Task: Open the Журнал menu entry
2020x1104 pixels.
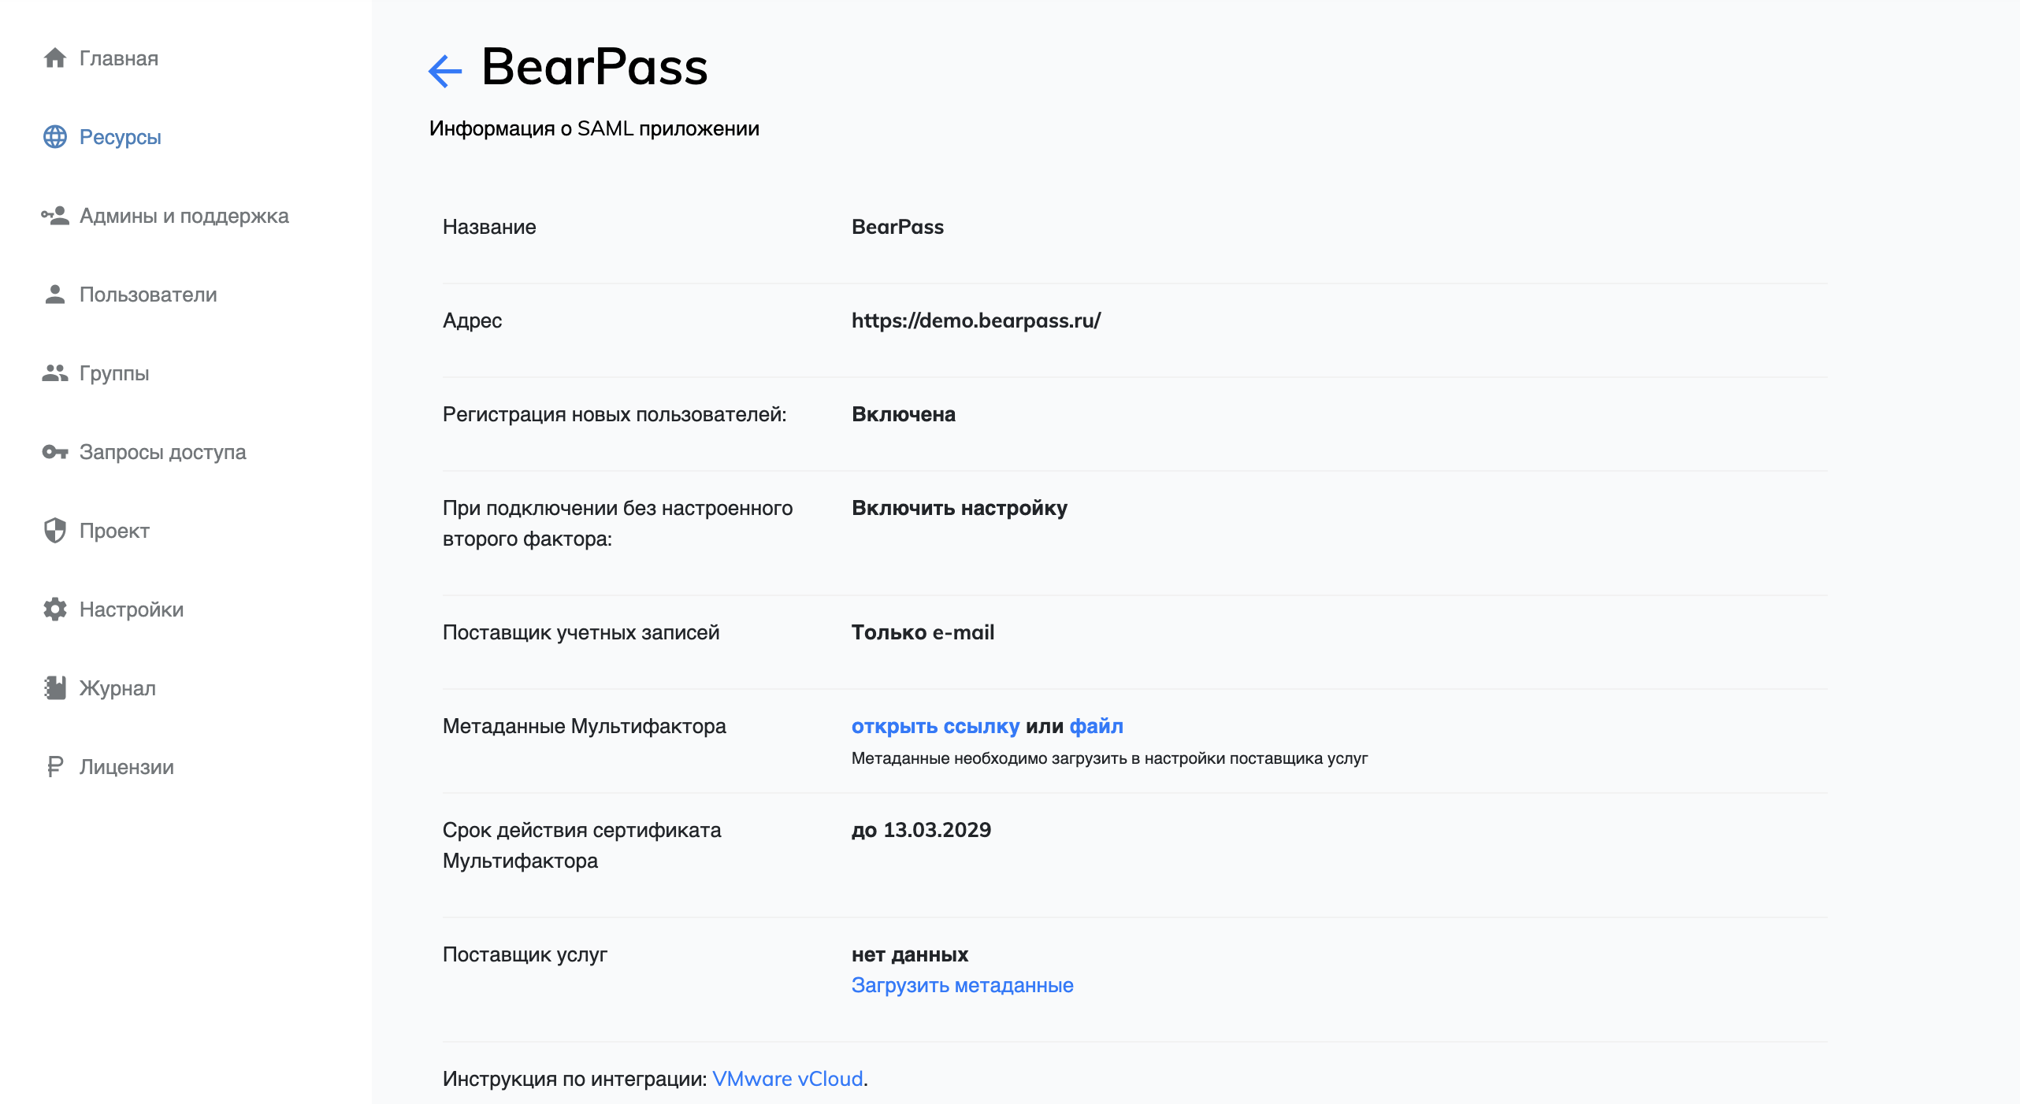Action: click(x=117, y=688)
